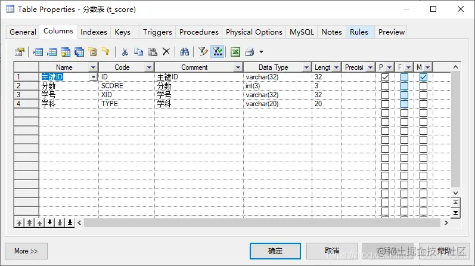
Task: Check Mandatory for SCORE row
Action: [424, 86]
